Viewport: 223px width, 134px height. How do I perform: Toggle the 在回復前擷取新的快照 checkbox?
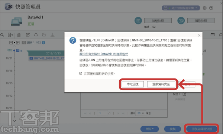(x=81, y=73)
